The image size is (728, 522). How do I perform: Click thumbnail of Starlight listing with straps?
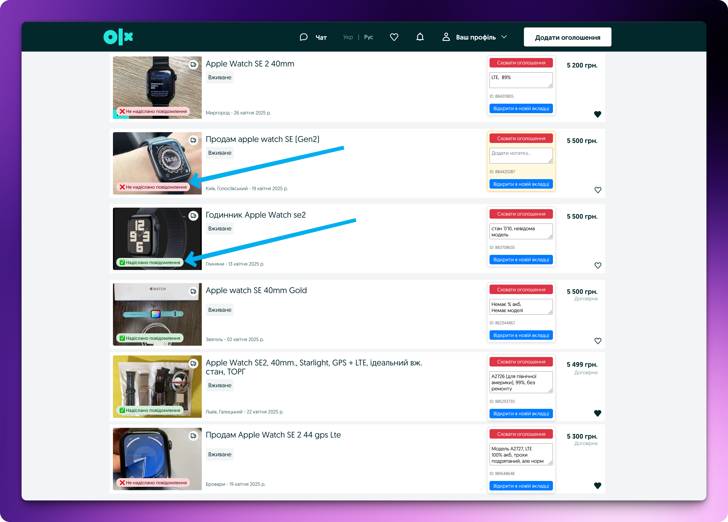[x=157, y=386]
